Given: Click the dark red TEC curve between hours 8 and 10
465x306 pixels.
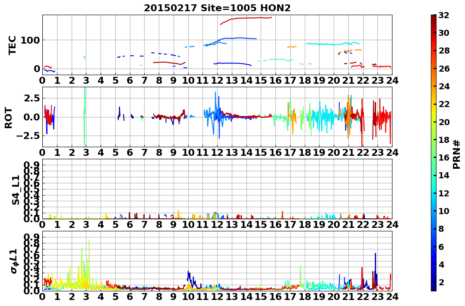Looking at the screenshot, I should pos(169,63).
